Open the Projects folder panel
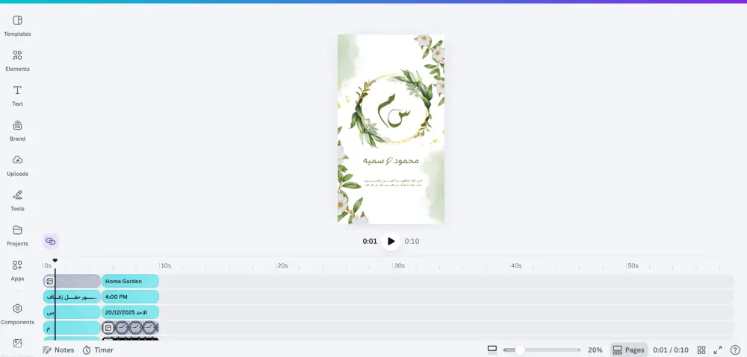This screenshot has width=747, height=357. (18, 236)
